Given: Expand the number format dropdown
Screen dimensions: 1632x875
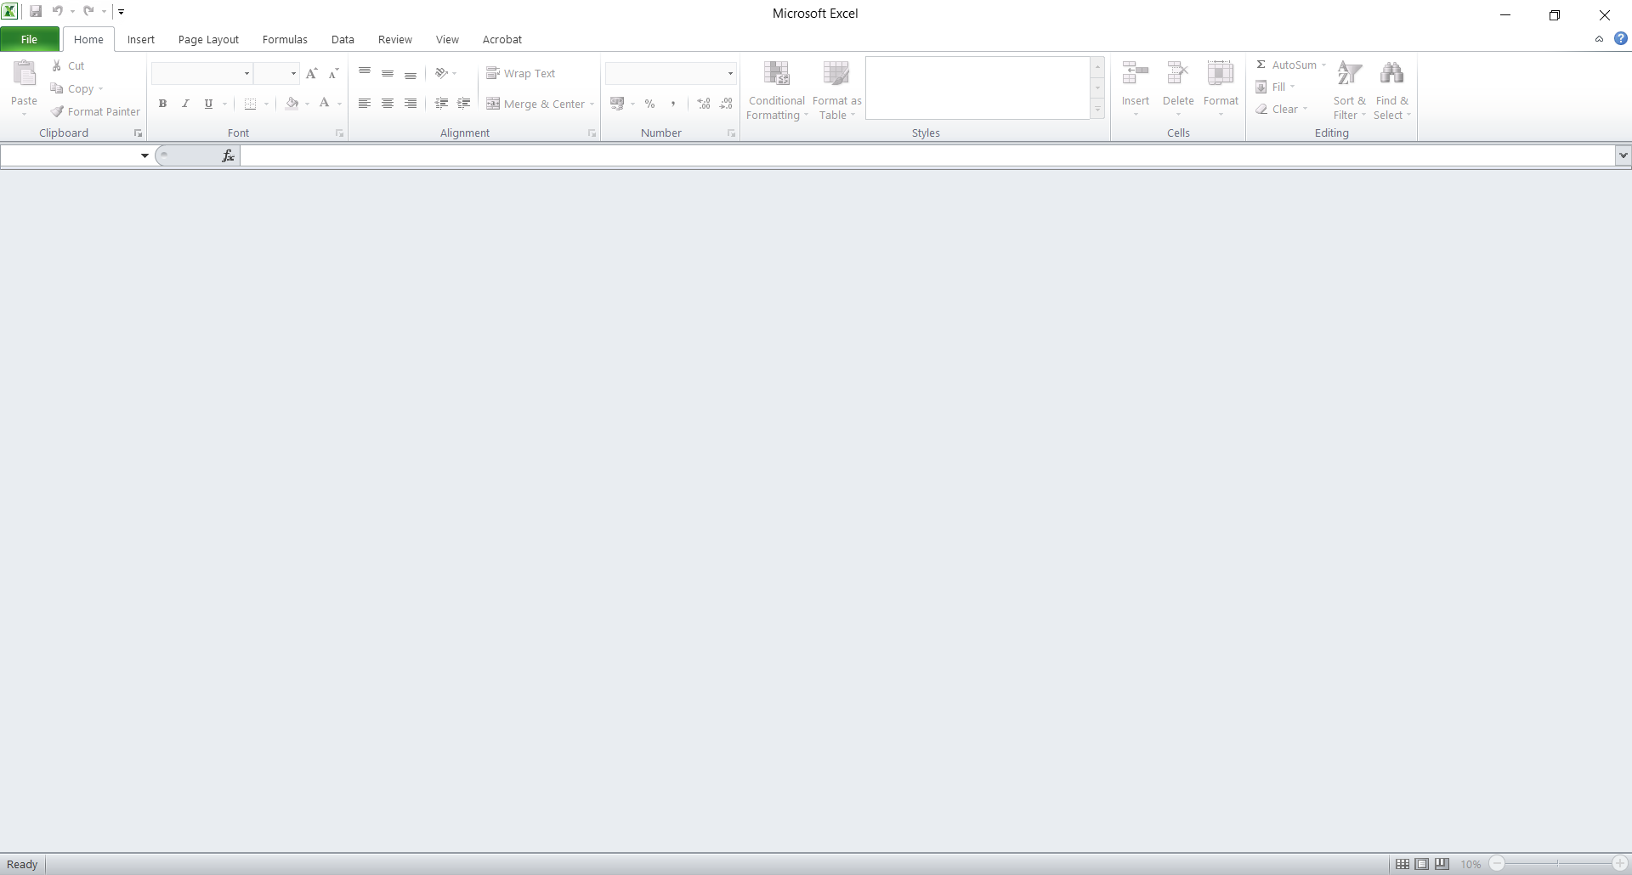Looking at the screenshot, I should click(730, 74).
